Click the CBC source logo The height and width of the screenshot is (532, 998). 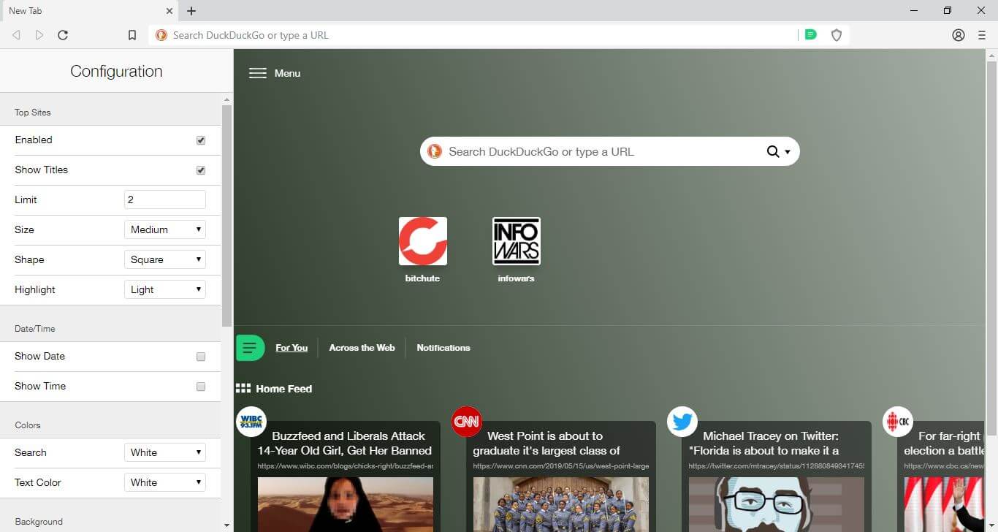pos(898,422)
